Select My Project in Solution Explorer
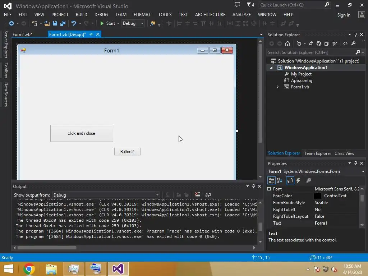This screenshot has width=368, height=276. coord(301,74)
